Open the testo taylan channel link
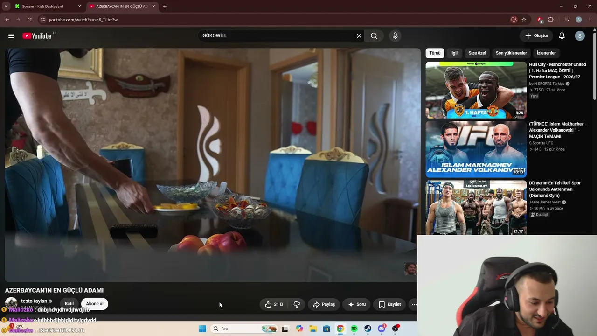Screen dimensions: 597x336 (34, 301)
